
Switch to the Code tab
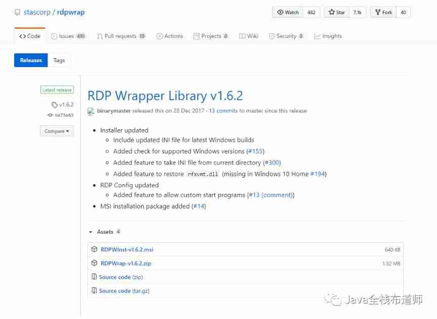point(30,36)
